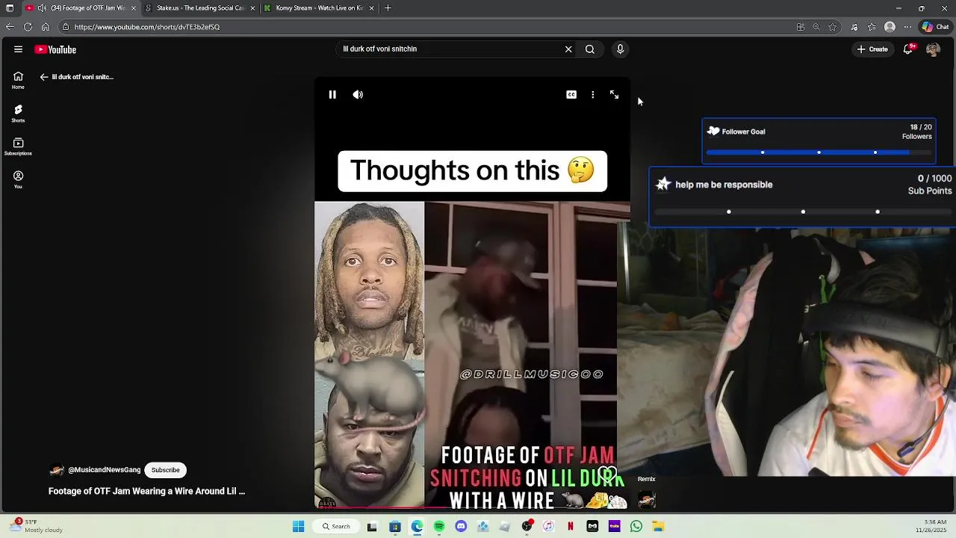Open File Explorer from taskbar
956x538 pixels.
658,527
